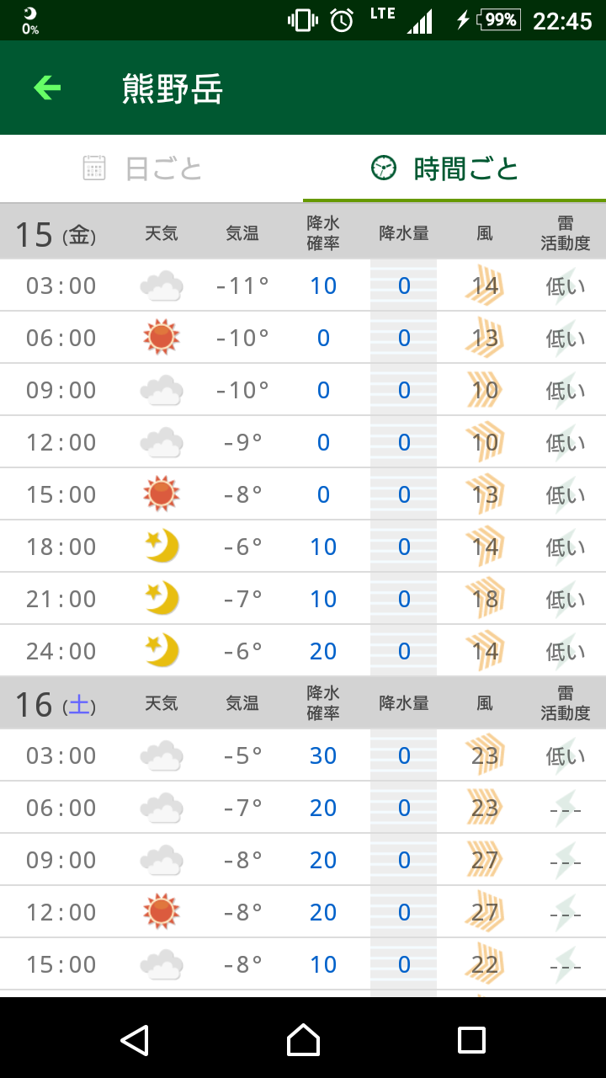Tap the 30 percent precipitation value
Viewport: 606px width, 1078px height.
click(x=323, y=755)
